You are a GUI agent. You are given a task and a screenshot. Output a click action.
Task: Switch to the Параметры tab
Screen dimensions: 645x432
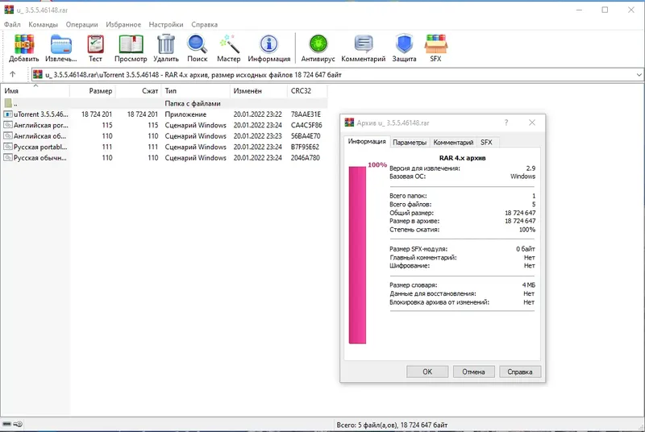point(410,142)
